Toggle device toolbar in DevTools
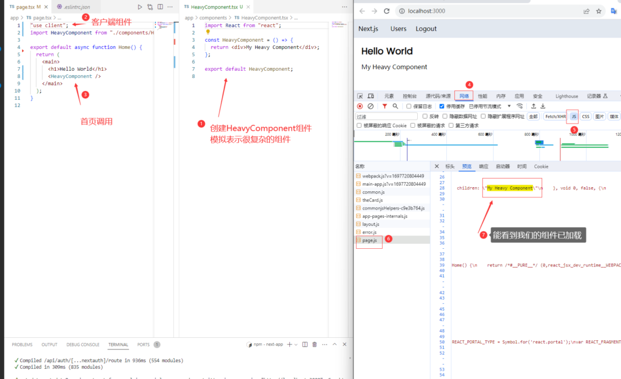Screen dimensions: 621x379 point(371,96)
